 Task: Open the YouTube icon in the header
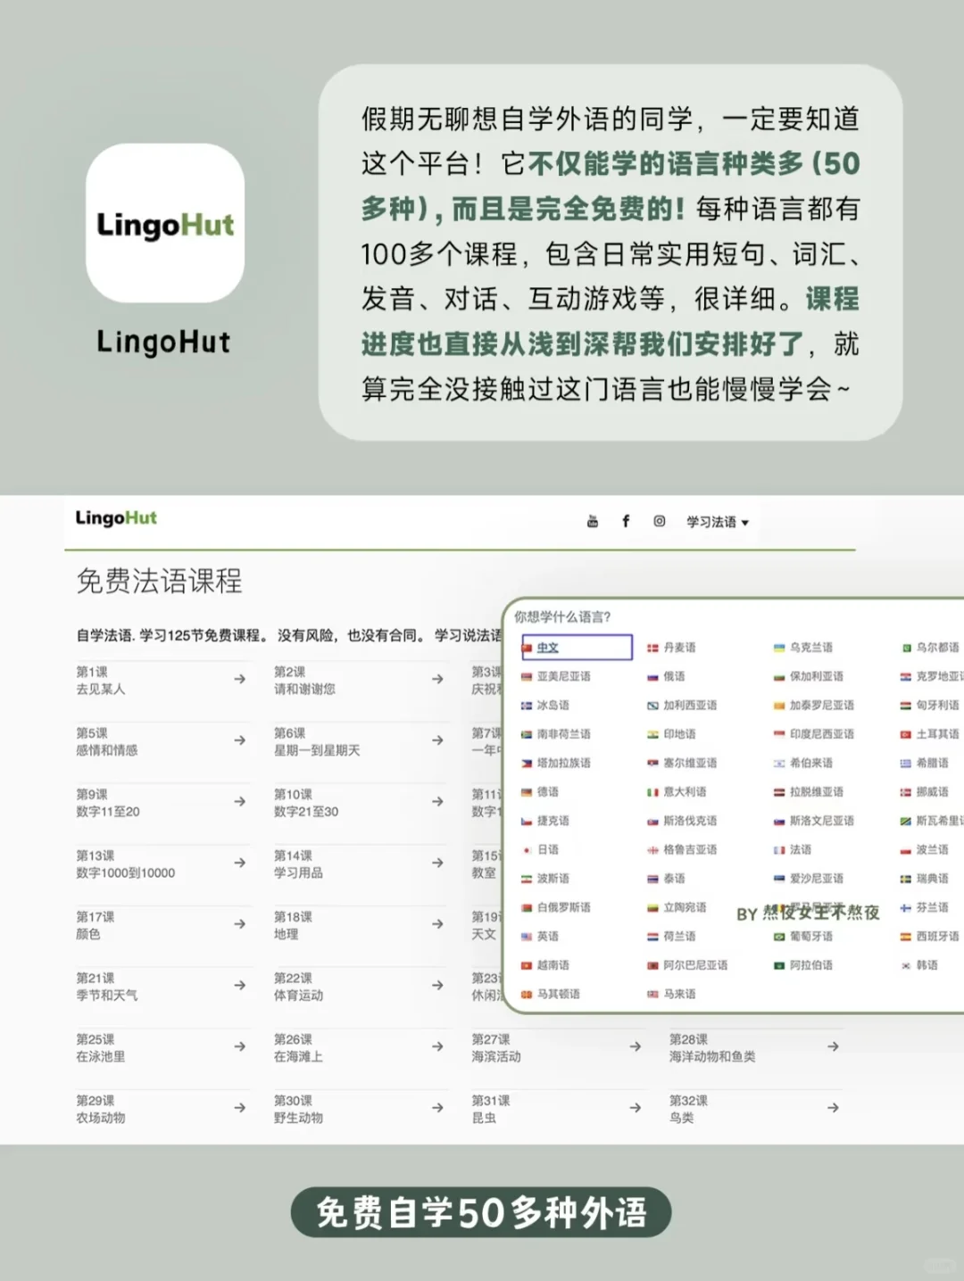(592, 521)
